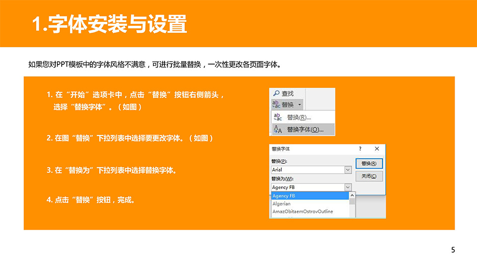Image resolution: width=477 pixels, height=268 pixels.
Task: Close the 替换字体 dialog with X
Action: 377,149
